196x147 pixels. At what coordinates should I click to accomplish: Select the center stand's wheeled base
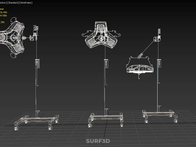(x=106, y=120)
